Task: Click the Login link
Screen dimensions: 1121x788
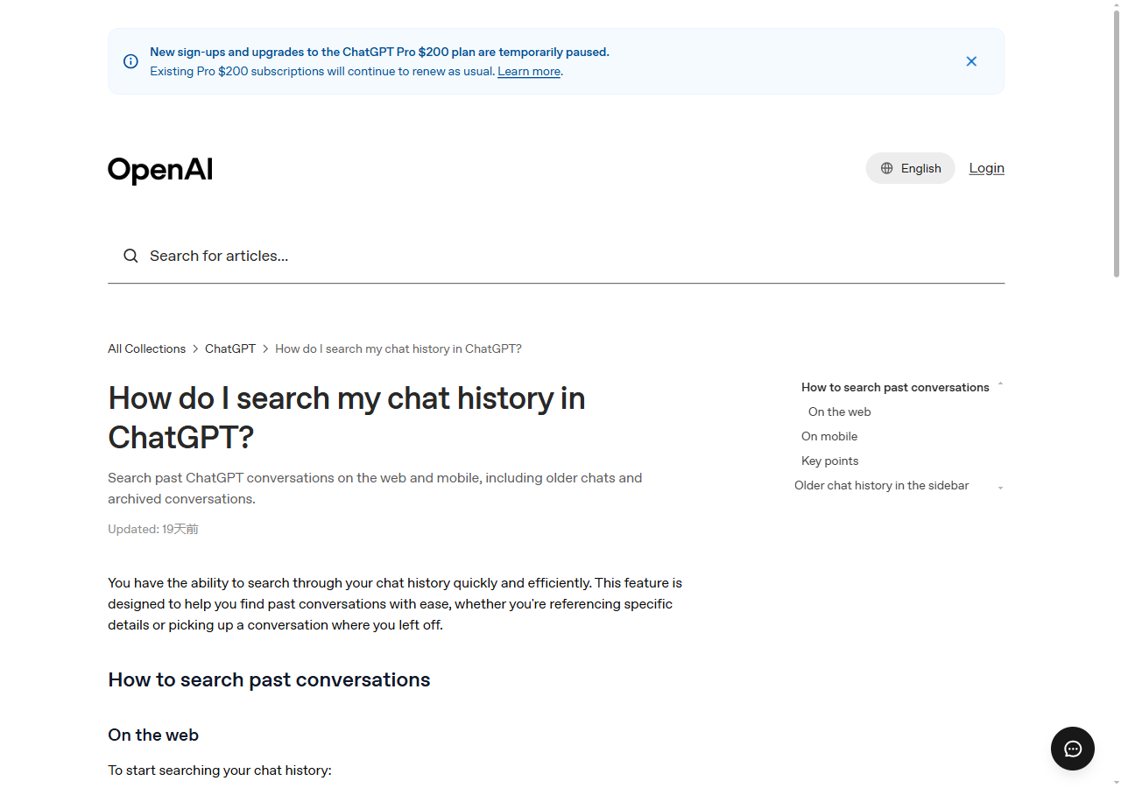Action: (x=986, y=168)
